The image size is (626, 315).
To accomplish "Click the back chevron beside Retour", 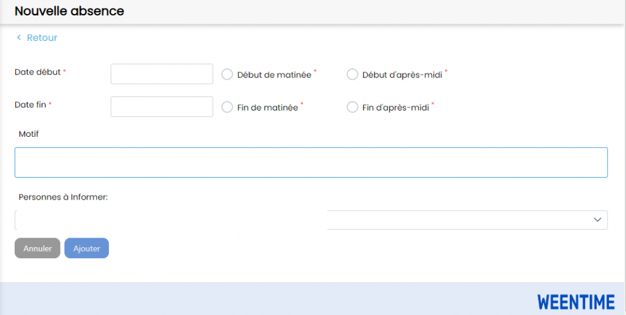I will (x=18, y=37).
